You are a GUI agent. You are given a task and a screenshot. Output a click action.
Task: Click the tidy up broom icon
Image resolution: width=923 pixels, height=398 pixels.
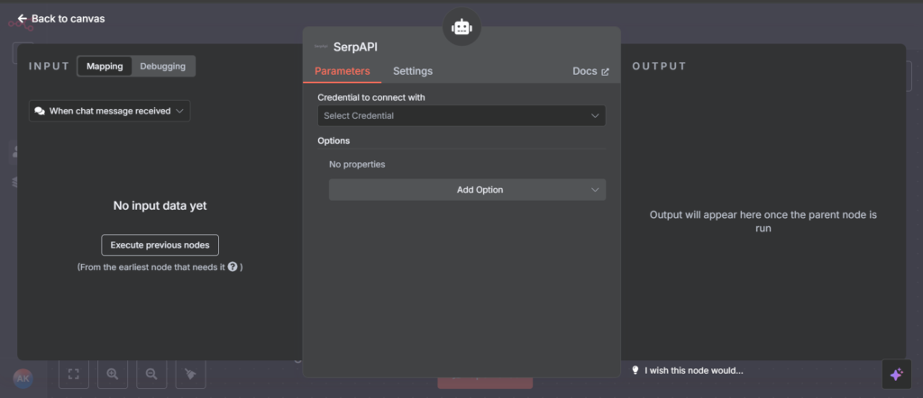pyautogui.click(x=191, y=374)
